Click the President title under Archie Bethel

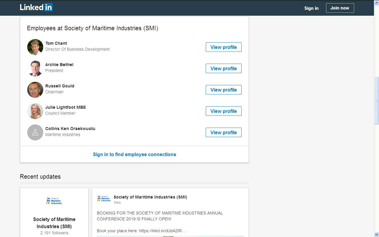(54, 71)
